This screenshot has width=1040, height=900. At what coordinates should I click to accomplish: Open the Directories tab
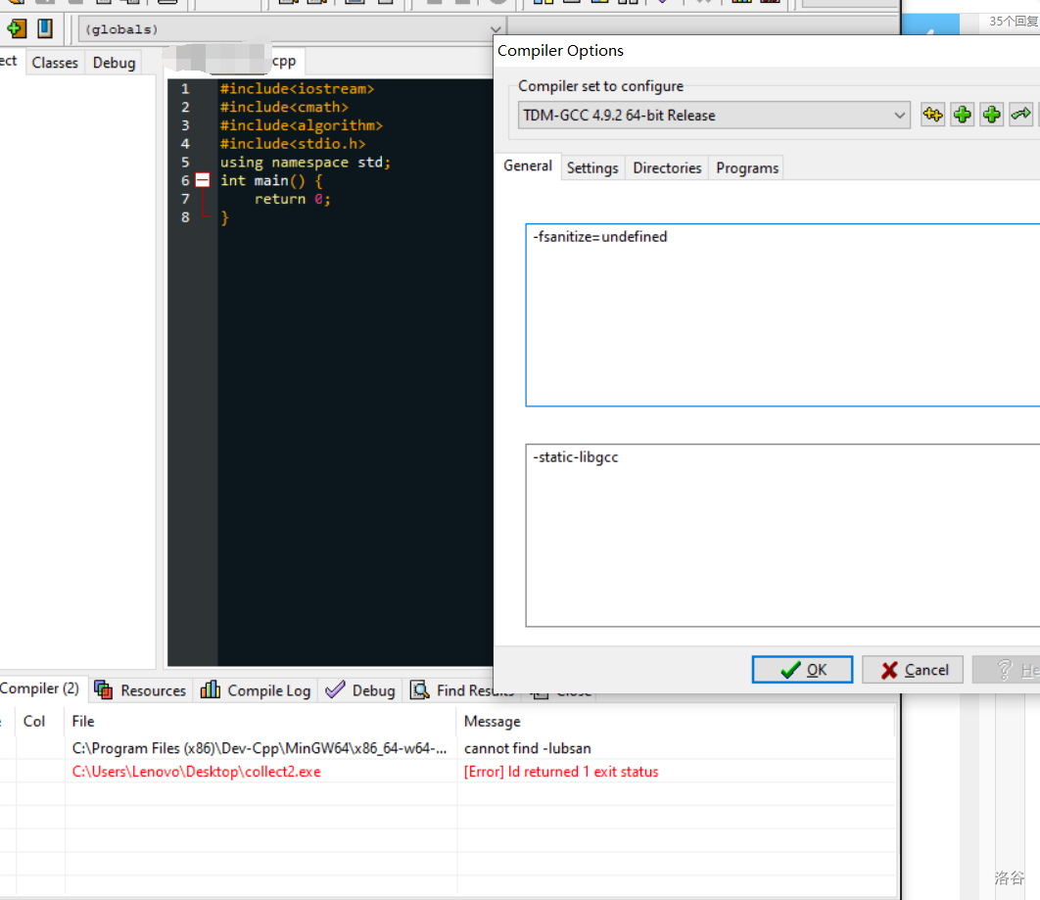click(667, 167)
